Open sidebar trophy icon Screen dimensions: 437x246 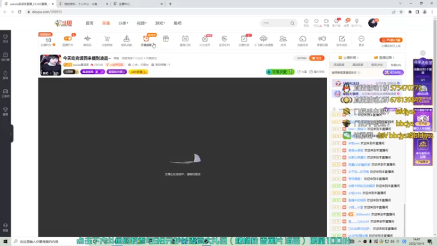(5, 112)
